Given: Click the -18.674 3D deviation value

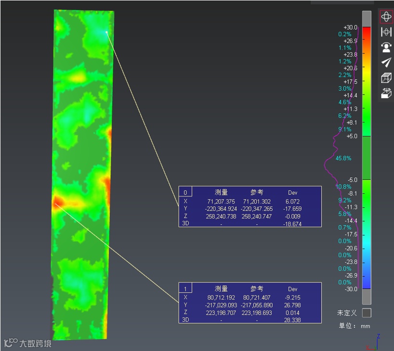Looking at the screenshot, I should (x=292, y=224).
